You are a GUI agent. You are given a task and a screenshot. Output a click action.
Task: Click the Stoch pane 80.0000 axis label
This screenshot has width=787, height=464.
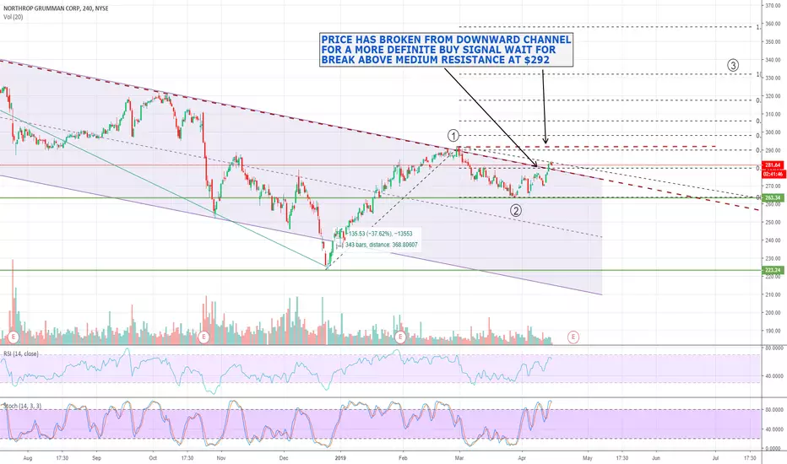773,410
